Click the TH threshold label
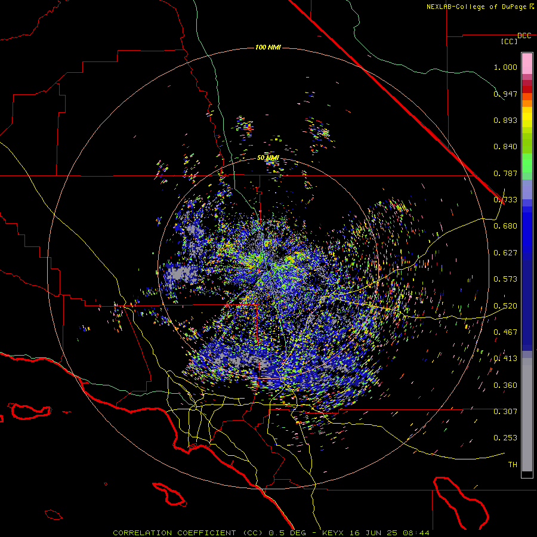Image resolution: width=537 pixels, height=537 pixels. (x=513, y=465)
